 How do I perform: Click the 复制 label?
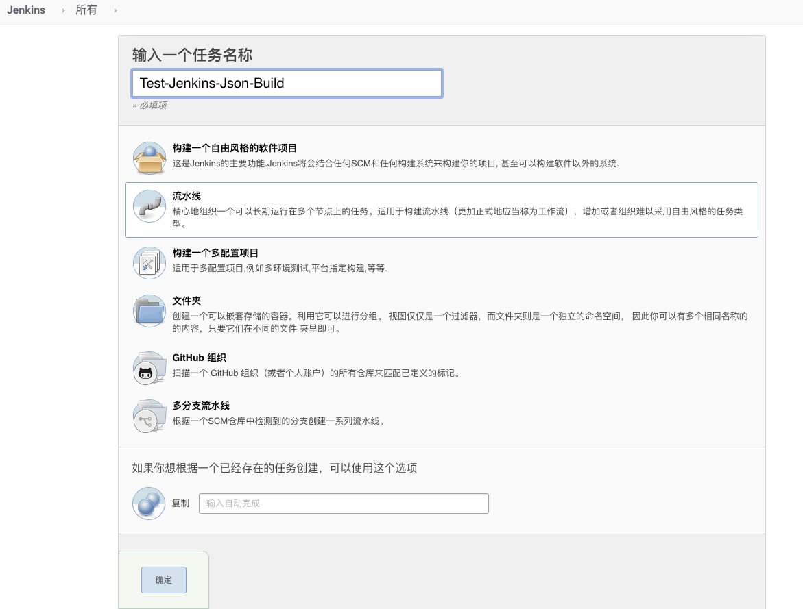[x=180, y=504]
